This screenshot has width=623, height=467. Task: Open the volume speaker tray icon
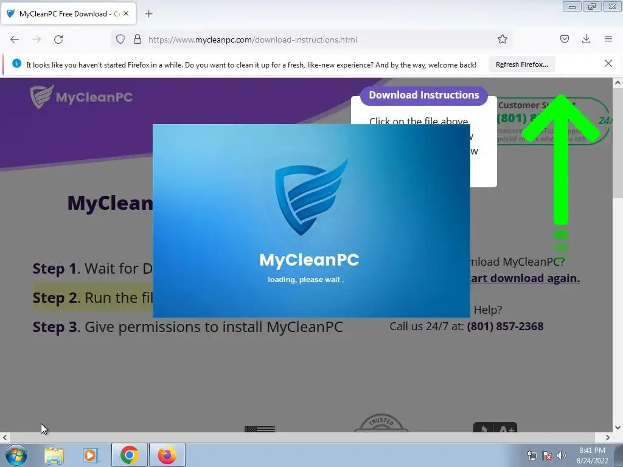pos(561,455)
